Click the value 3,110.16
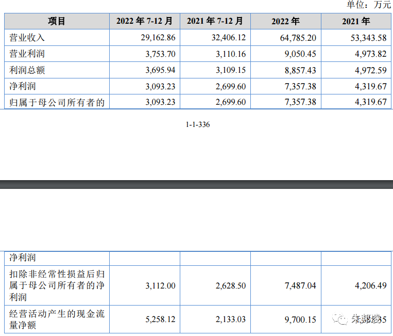The width and height of the screenshot is (393, 336). point(231,54)
